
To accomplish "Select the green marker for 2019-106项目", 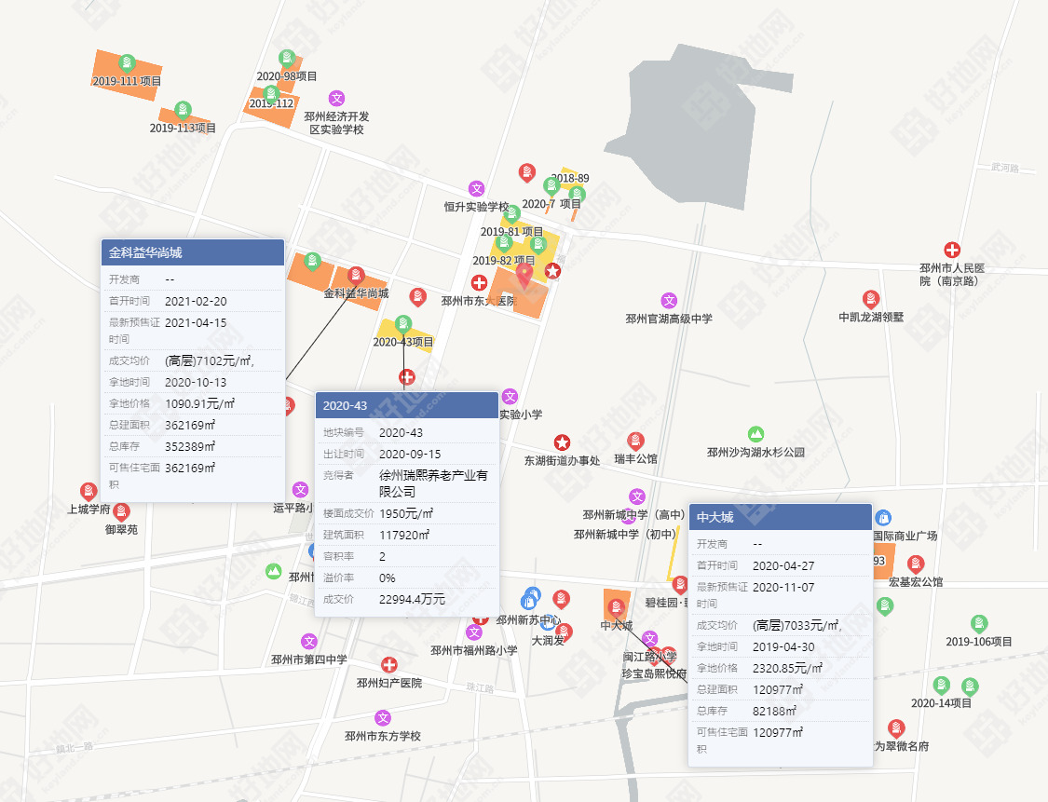I will point(979,624).
